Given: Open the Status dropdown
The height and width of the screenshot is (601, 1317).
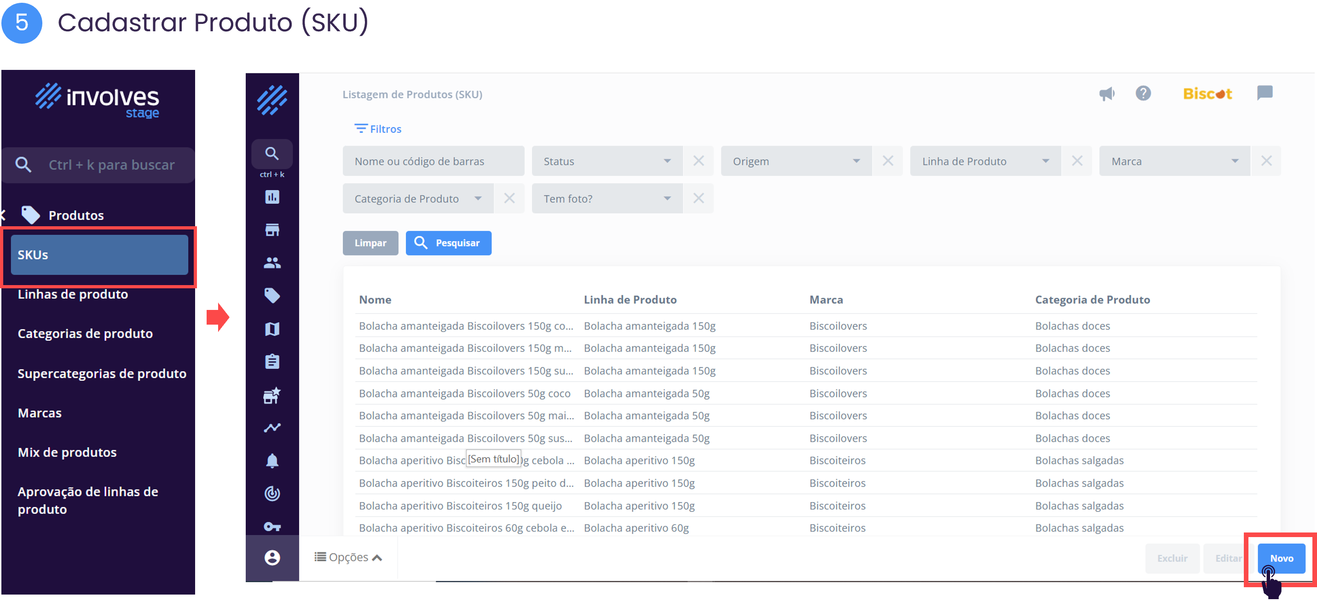Looking at the screenshot, I should [x=607, y=161].
